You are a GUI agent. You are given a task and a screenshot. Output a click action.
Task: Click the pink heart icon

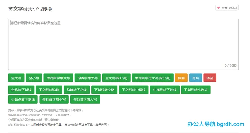tap(219, 8)
